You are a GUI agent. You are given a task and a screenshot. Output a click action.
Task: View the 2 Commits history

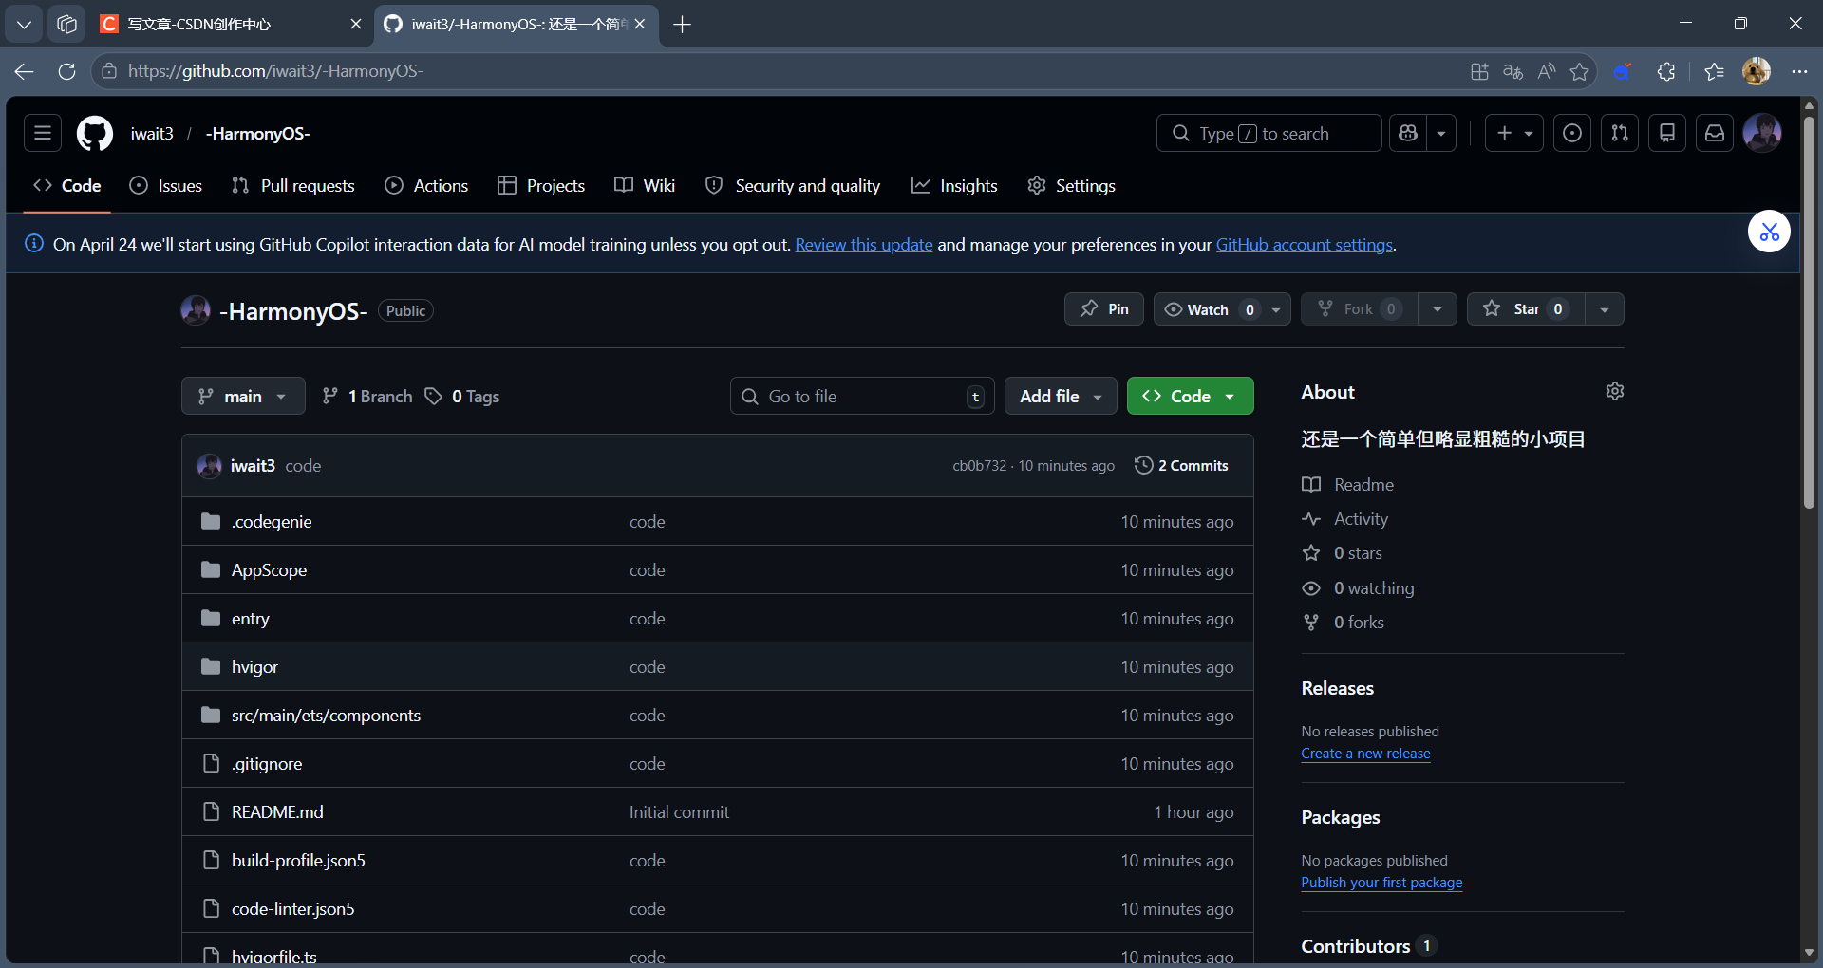[x=1181, y=465]
